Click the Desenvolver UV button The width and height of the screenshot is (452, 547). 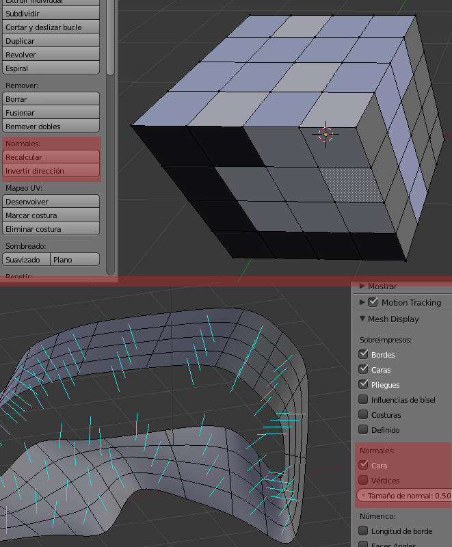(x=51, y=202)
